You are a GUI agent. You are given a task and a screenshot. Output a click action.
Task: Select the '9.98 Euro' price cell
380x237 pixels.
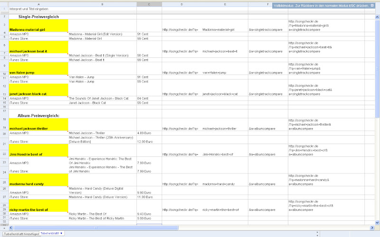pos(149,191)
